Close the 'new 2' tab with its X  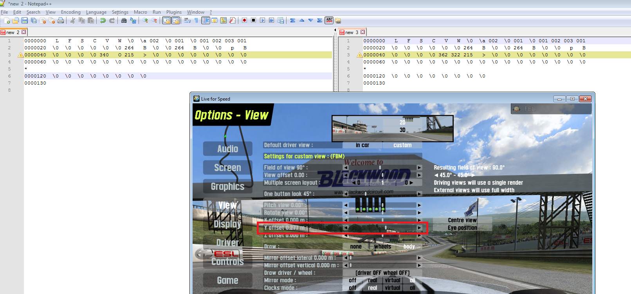(24, 32)
